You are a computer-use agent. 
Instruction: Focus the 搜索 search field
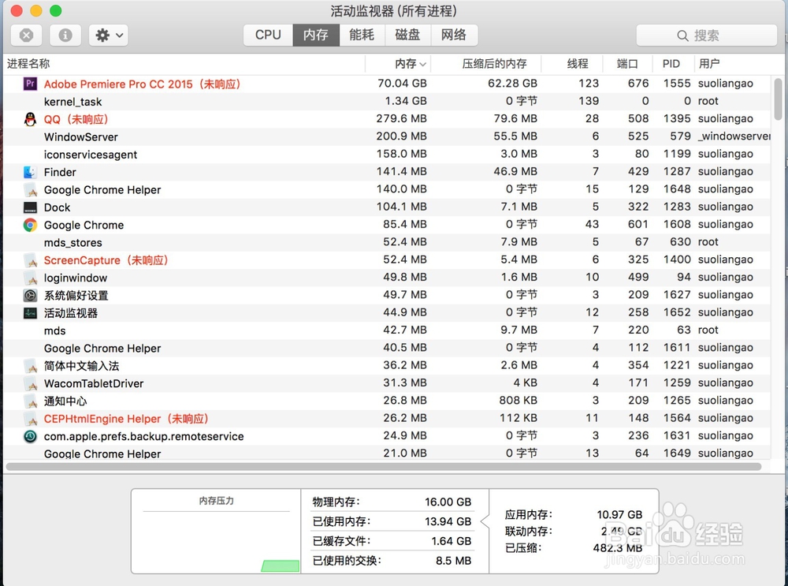(x=706, y=35)
